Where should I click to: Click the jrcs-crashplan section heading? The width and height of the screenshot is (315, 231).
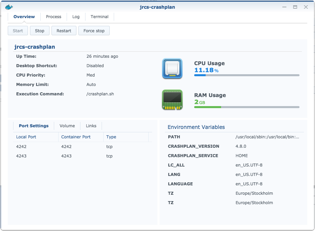tap(35, 47)
